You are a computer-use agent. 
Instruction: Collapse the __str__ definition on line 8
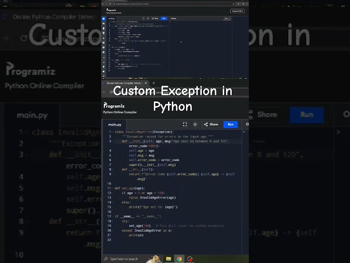(113, 169)
